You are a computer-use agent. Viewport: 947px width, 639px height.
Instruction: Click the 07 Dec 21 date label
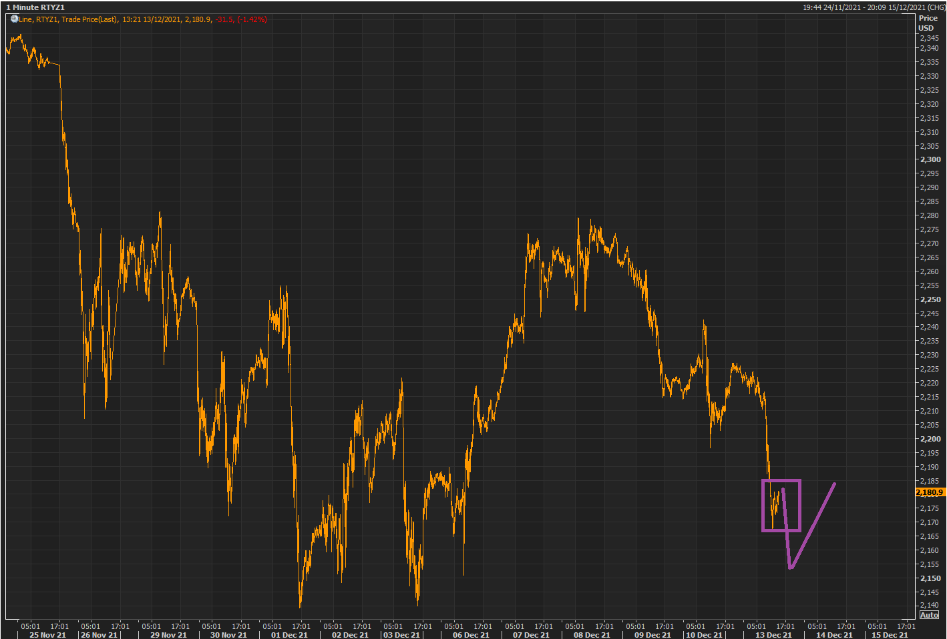tap(532, 635)
